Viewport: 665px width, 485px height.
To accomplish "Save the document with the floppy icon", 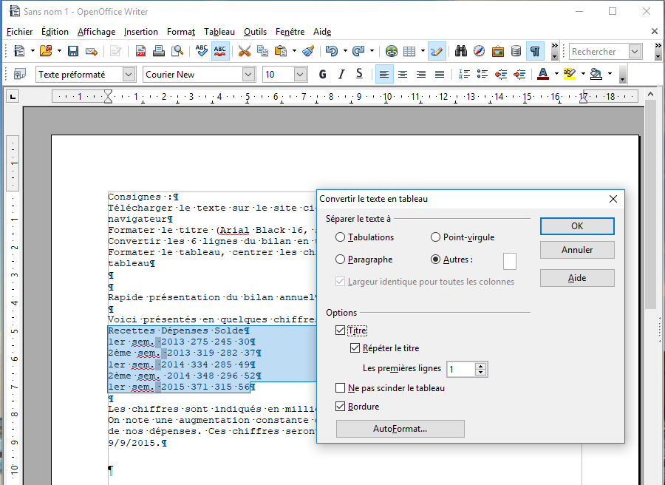I will (x=73, y=51).
